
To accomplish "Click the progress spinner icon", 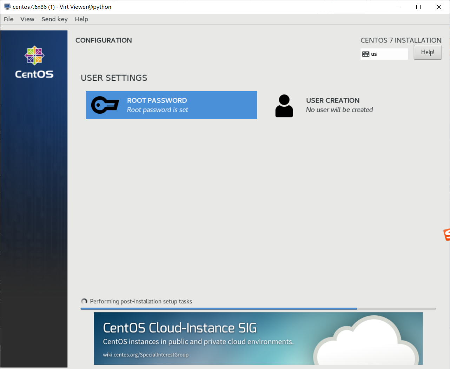I will tap(84, 301).
